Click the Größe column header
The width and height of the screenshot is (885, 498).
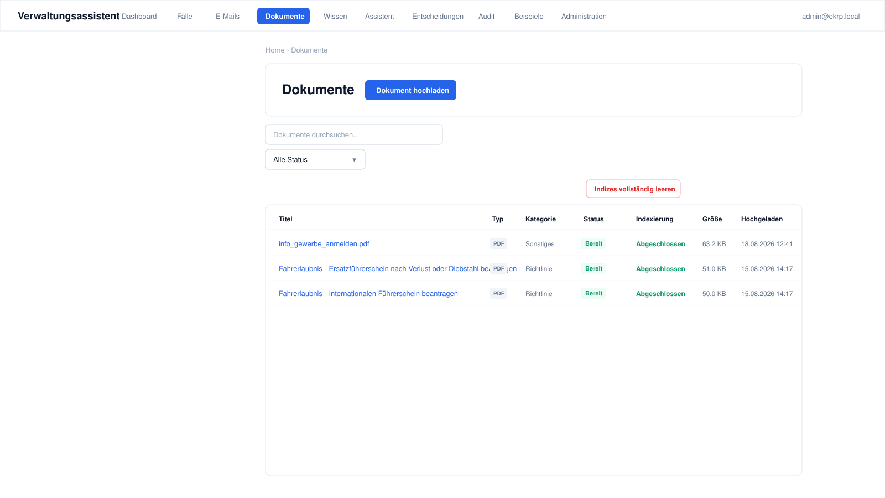(712, 219)
